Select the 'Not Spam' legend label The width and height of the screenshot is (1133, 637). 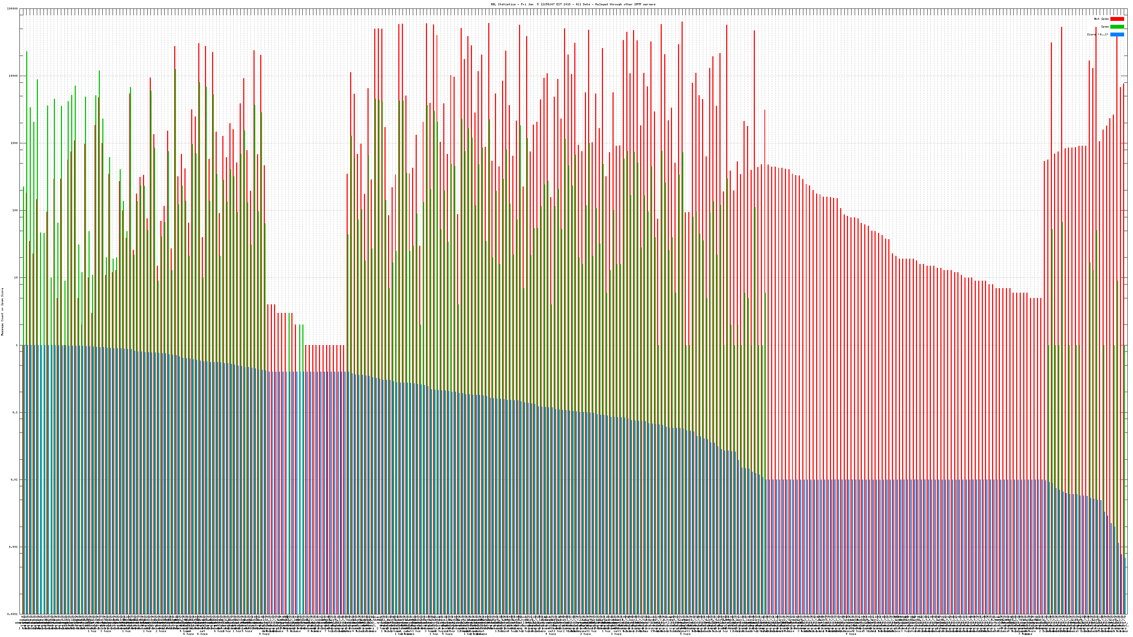click(x=1101, y=19)
